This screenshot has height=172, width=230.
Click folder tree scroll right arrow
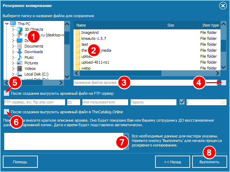pyautogui.click(x=61, y=83)
